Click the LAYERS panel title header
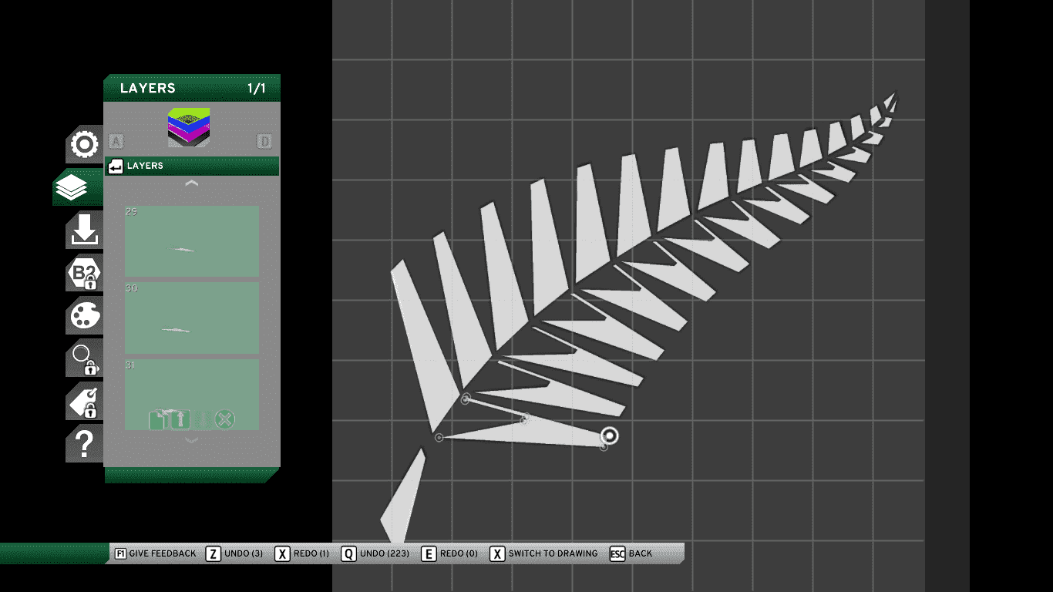This screenshot has height=592, width=1053. [148, 88]
